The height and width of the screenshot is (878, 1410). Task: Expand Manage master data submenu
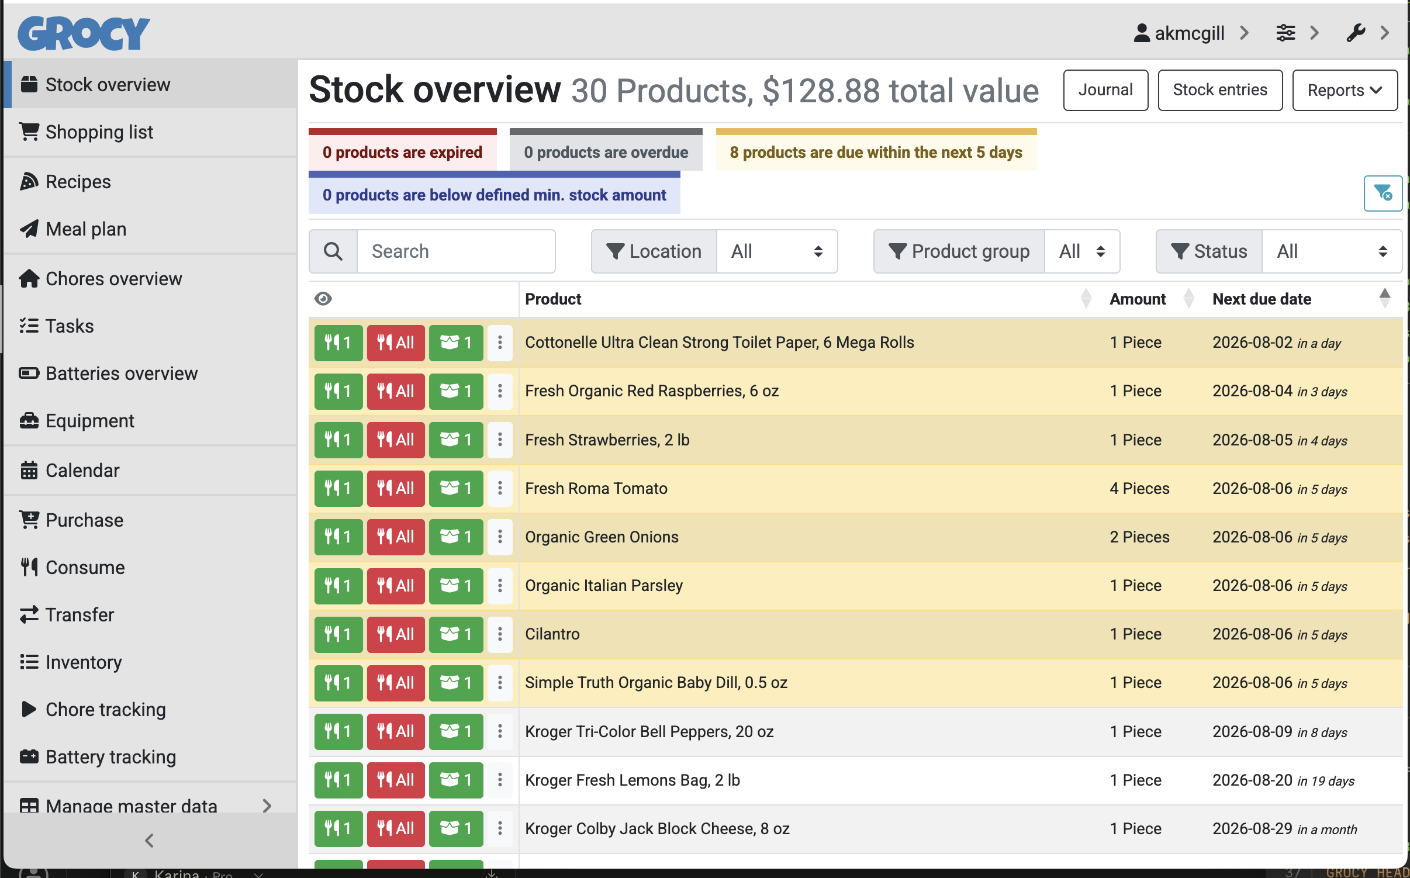(x=150, y=806)
